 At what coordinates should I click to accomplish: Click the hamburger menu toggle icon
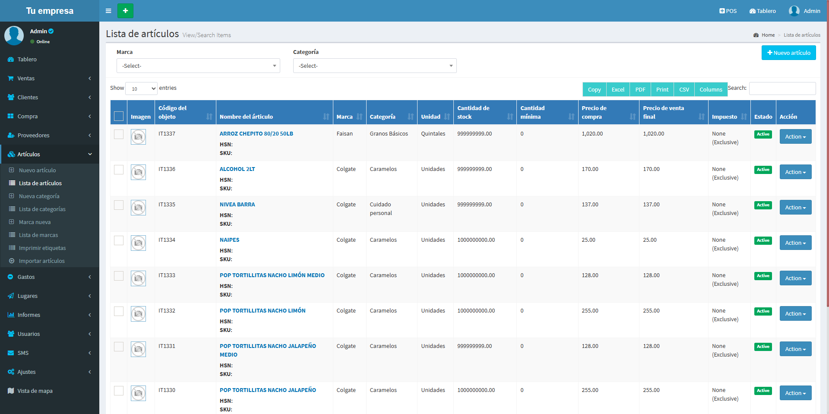coord(108,11)
